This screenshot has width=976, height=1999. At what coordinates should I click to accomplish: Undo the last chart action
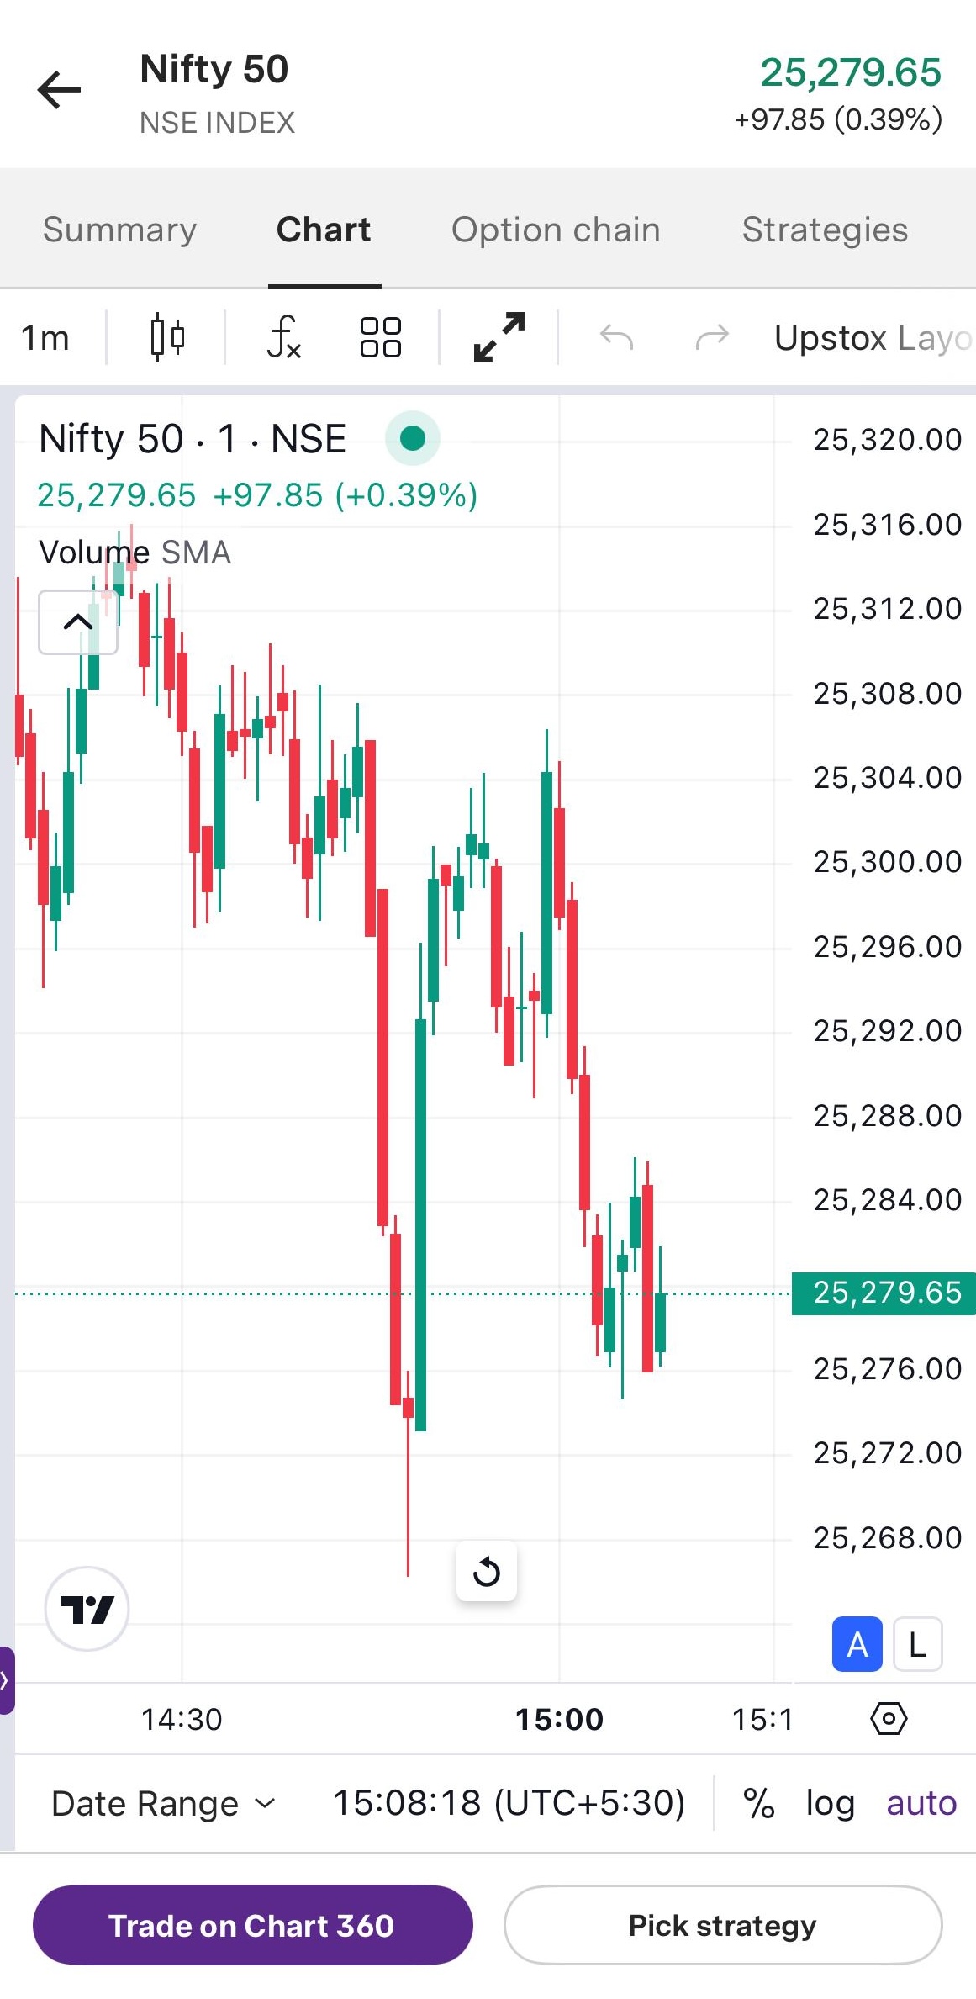click(616, 337)
